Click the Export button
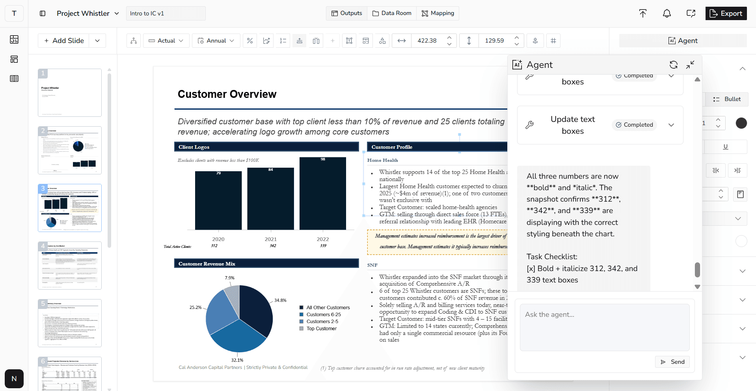756x391 pixels. tap(726, 13)
